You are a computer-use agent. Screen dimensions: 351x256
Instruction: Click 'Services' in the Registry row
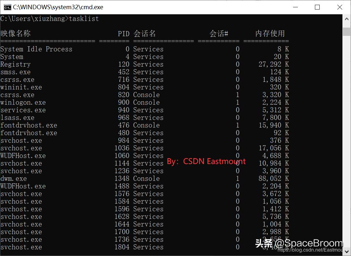tap(148, 64)
